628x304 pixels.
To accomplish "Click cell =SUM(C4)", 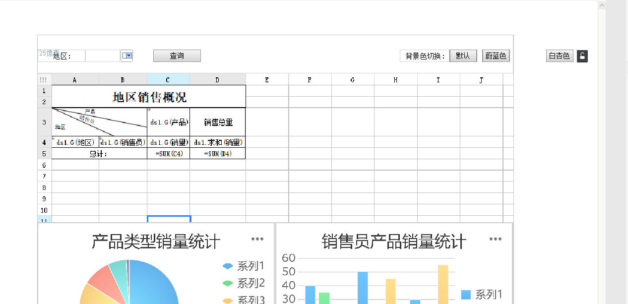I will [169, 153].
